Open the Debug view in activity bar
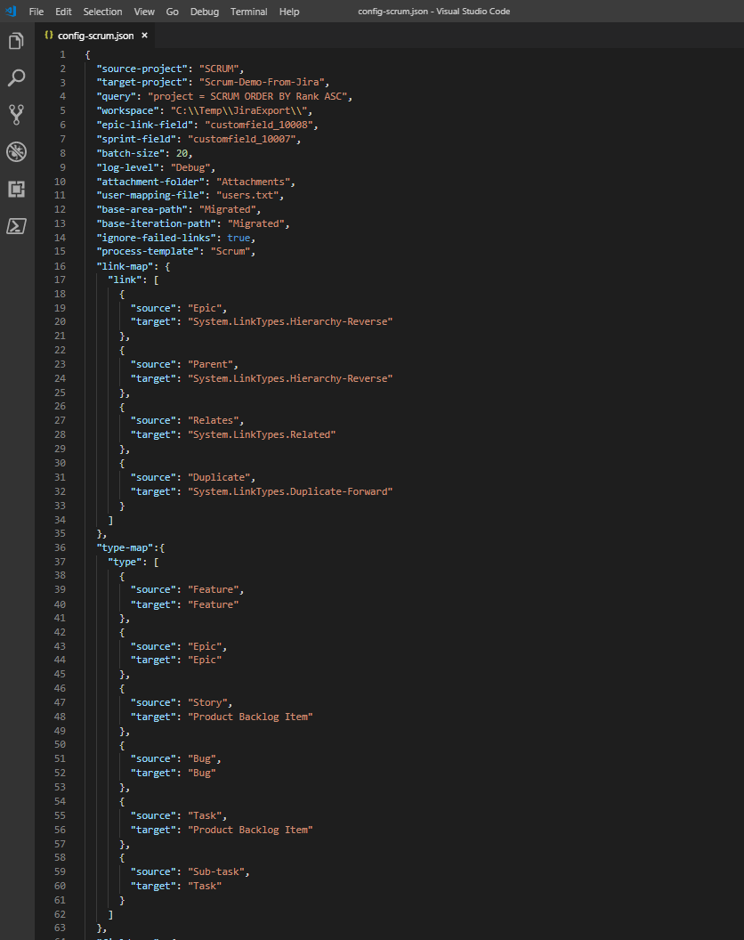Viewport: 744px width, 940px height. (16, 151)
